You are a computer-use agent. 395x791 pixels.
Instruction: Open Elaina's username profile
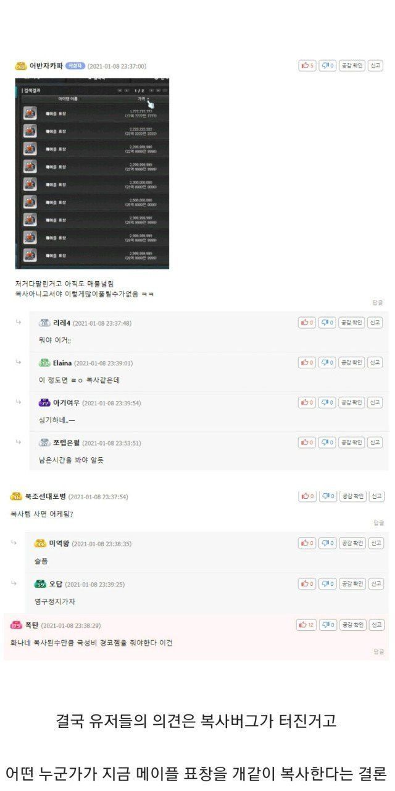[62, 363]
